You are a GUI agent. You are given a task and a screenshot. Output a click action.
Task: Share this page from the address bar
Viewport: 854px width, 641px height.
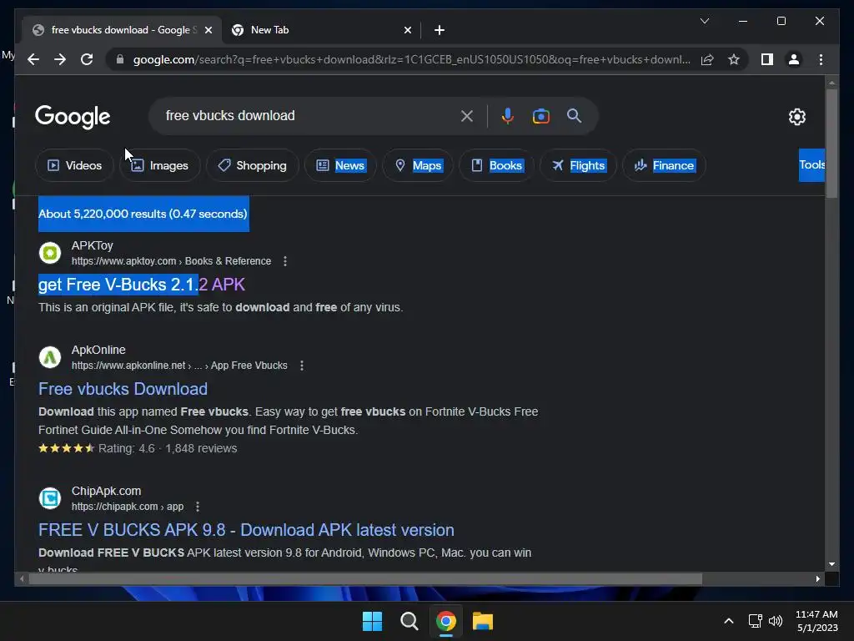707,59
